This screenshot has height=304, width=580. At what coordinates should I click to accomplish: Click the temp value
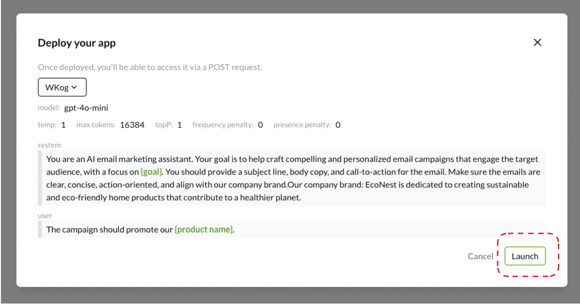click(x=63, y=125)
